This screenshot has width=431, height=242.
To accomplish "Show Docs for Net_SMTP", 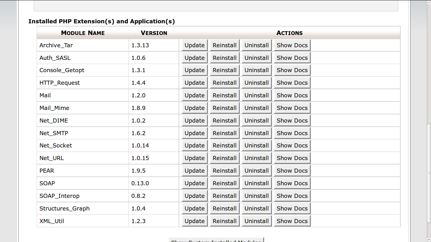I will (292, 133).
